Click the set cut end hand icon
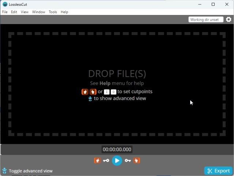234x176 pixels. coord(137,160)
